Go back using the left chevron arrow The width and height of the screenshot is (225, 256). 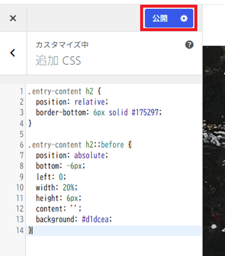[13, 53]
